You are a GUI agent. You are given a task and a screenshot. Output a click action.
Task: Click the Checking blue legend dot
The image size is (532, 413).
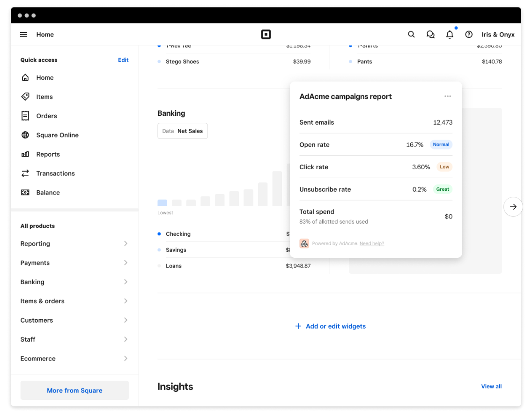[159, 233]
